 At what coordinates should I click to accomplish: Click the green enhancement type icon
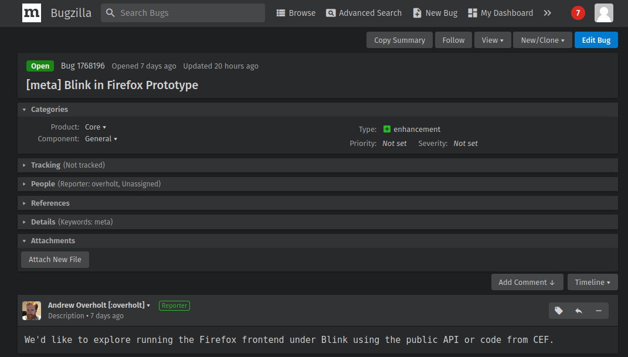point(386,129)
